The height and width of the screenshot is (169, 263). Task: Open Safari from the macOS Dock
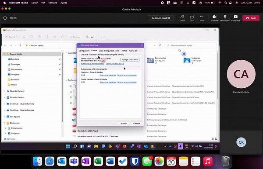[50, 161]
